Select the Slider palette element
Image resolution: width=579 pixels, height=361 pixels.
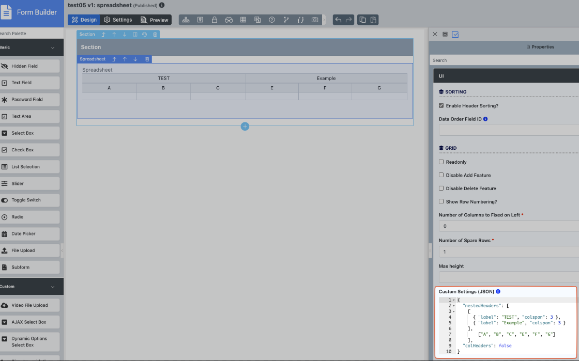pos(30,183)
